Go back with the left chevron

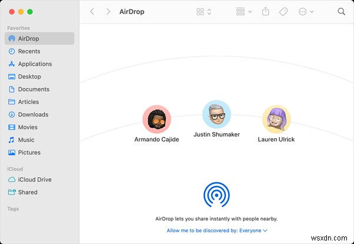pyautogui.click(x=92, y=12)
